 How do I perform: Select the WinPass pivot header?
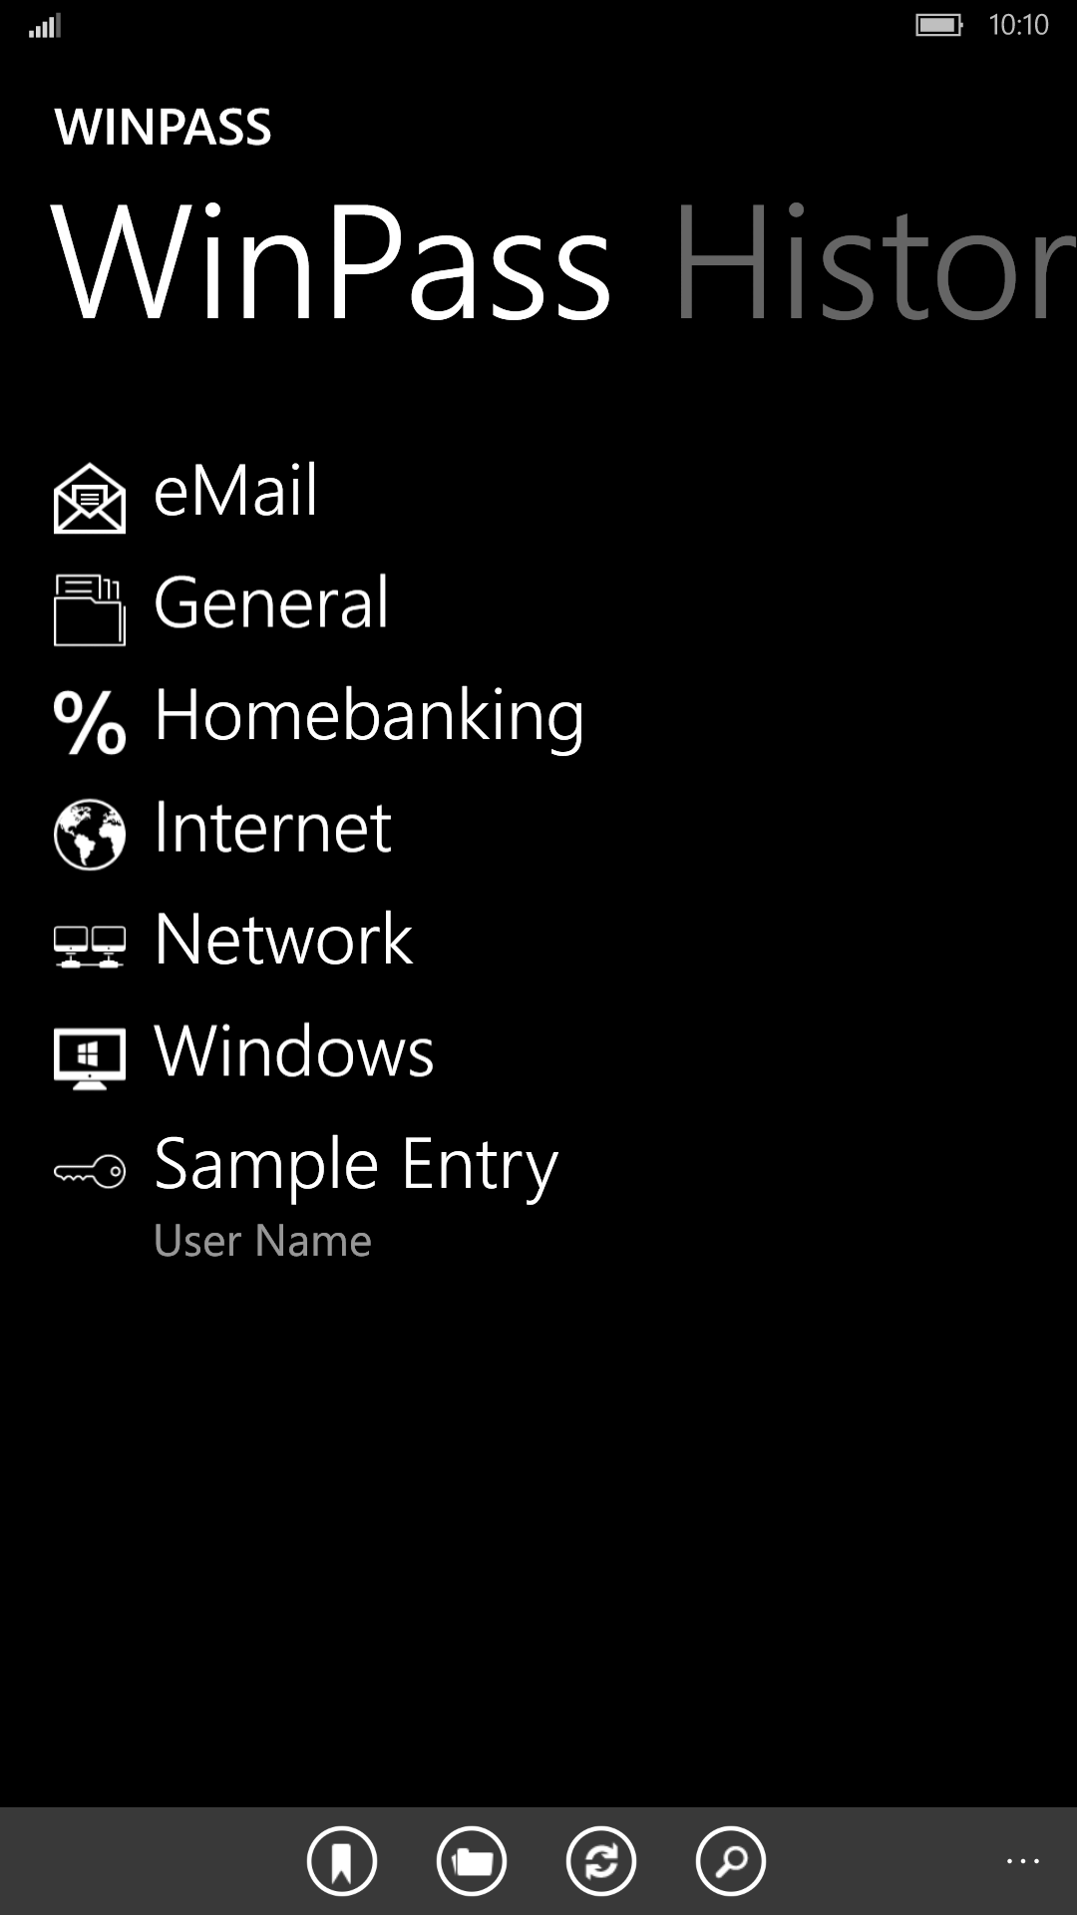coord(331,262)
